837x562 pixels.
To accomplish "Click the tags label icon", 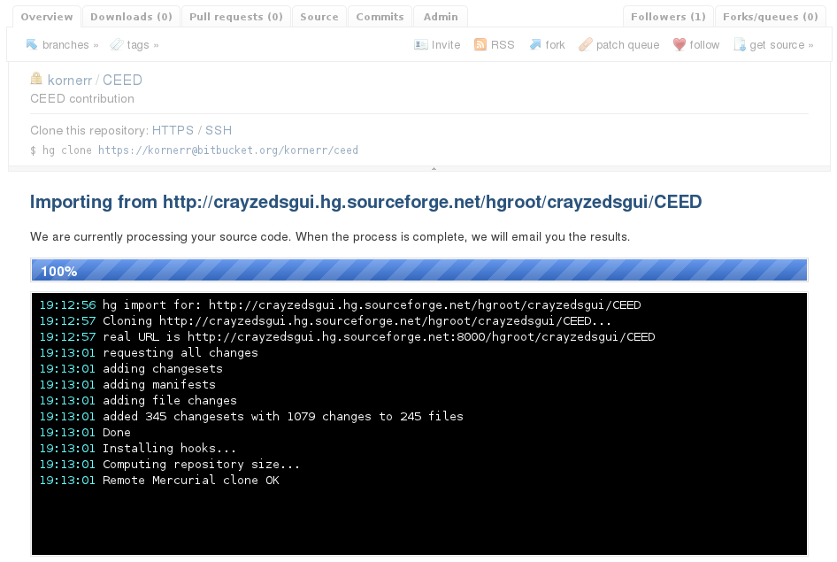I will [x=117, y=45].
